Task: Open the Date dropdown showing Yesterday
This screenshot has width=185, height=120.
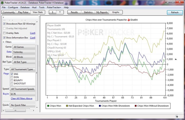Action: click(24, 52)
